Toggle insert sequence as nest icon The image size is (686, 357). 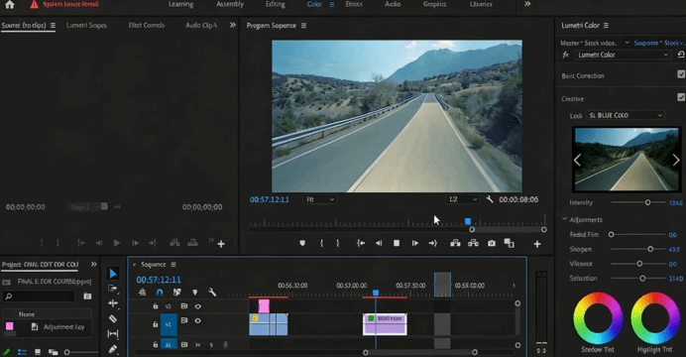142,293
